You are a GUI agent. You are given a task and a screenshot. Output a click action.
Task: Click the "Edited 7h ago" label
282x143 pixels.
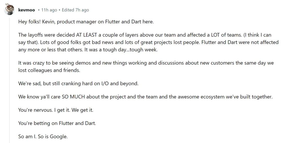pyautogui.click(x=75, y=10)
